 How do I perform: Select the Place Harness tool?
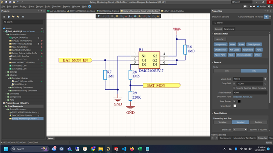pos(131,16)
